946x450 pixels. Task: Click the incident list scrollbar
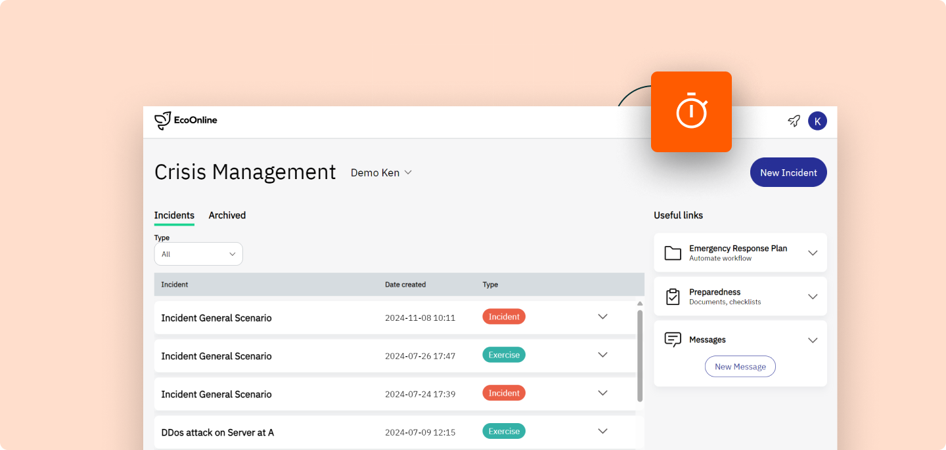click(639, 354)
